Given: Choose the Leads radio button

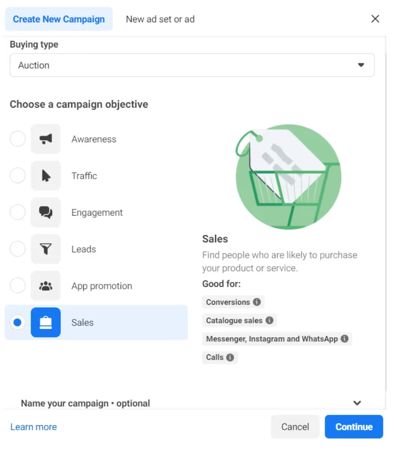Looking at the screenshot, I should click(18, 249).
